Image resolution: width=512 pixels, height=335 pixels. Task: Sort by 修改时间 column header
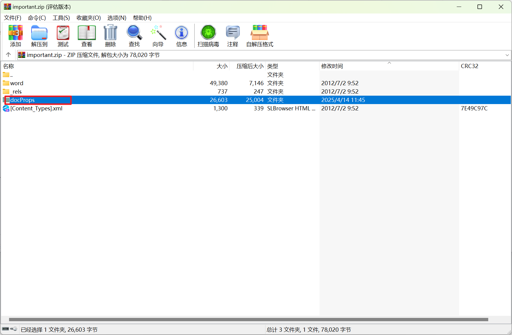pos(389,66)
